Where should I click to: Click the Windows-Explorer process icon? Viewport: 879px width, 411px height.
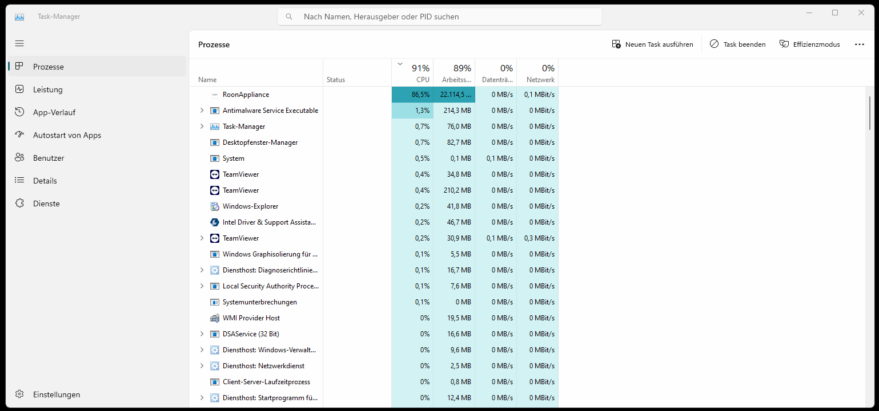click(215, 206)
